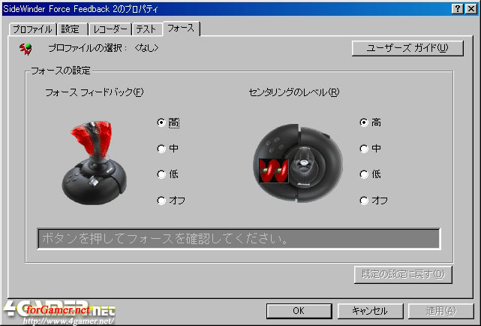Click the 適用 button
The width and height of the screenshot is (481, 326).
[x=440, y=311]
